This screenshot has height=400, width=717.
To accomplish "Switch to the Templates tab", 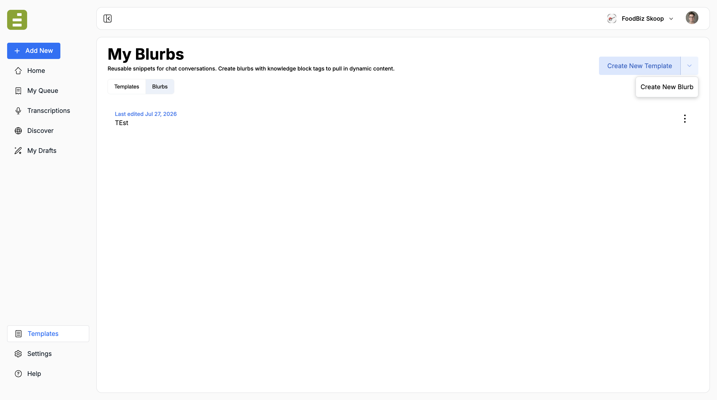I will pyautogui.click(x=127, y=86).
